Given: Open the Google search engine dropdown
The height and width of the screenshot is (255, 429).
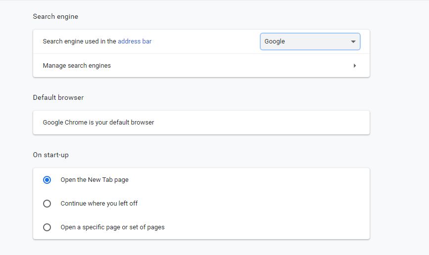Looking at the screenshot, I should pyautogui.click(x=310, y=42).
